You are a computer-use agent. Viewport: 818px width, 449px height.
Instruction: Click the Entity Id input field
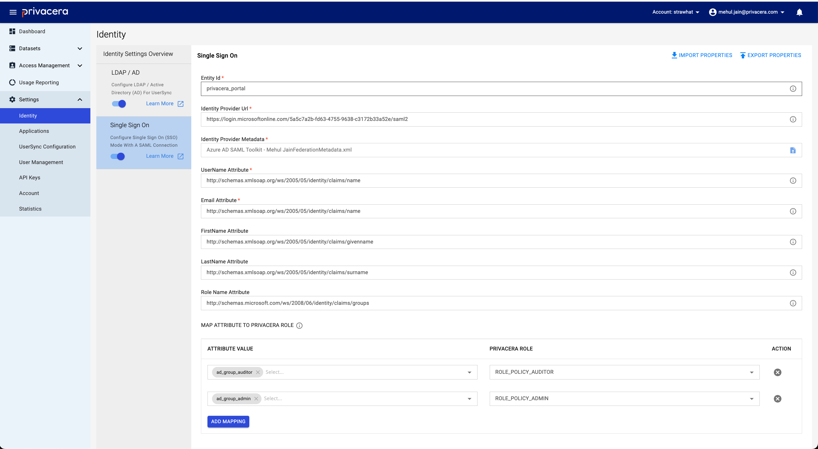coord(501,89)
